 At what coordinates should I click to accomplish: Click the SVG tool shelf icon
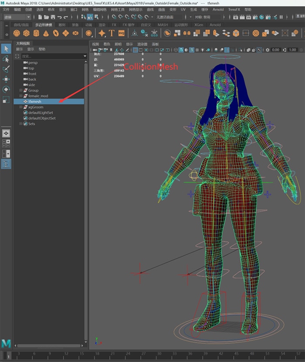(122, 33)
